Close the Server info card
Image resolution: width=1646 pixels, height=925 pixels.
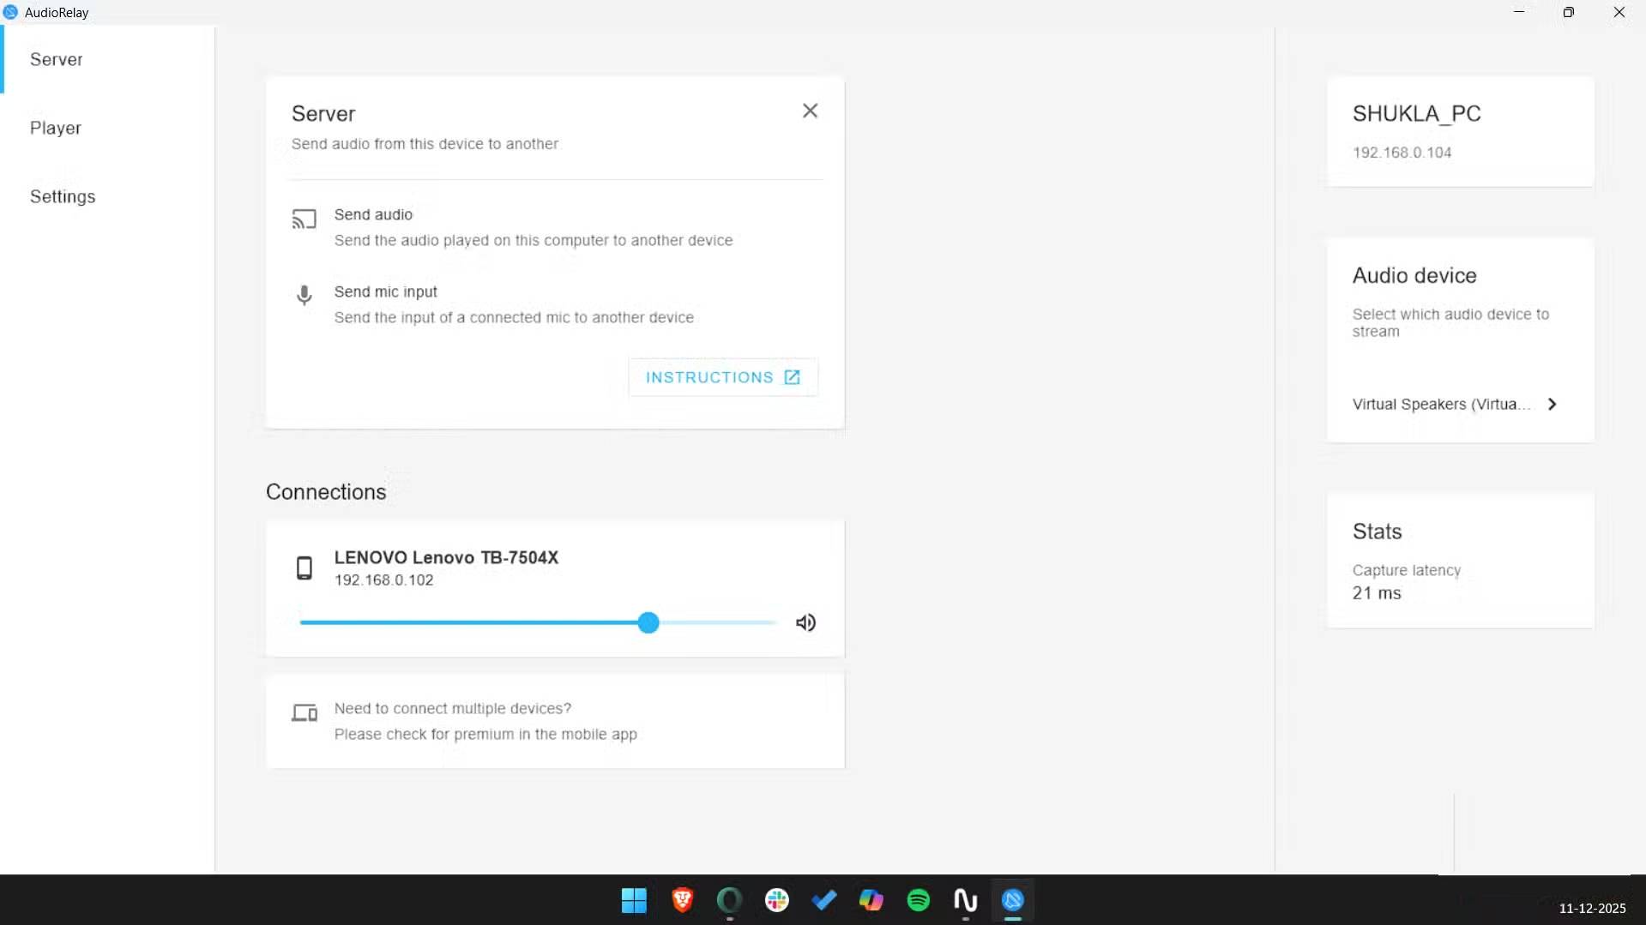click(809, 111)
